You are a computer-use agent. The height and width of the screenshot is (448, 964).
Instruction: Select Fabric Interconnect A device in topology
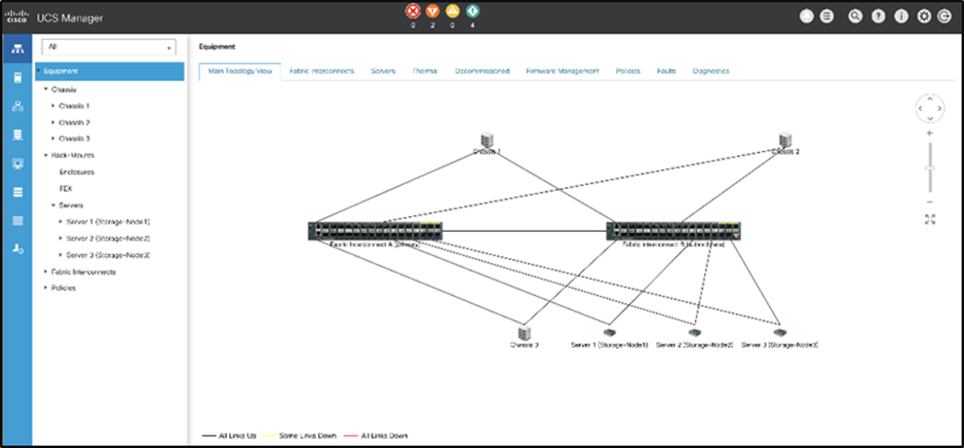click(375, 231)
